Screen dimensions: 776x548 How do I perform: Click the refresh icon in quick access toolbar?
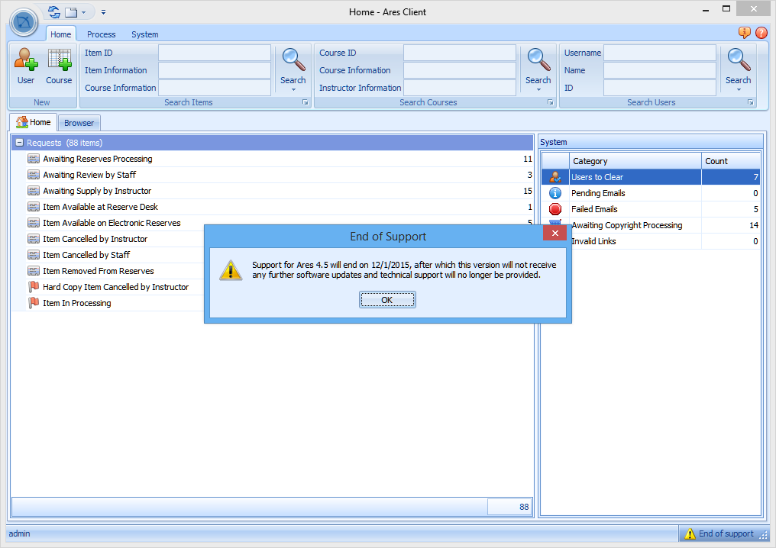click(53, 12)
